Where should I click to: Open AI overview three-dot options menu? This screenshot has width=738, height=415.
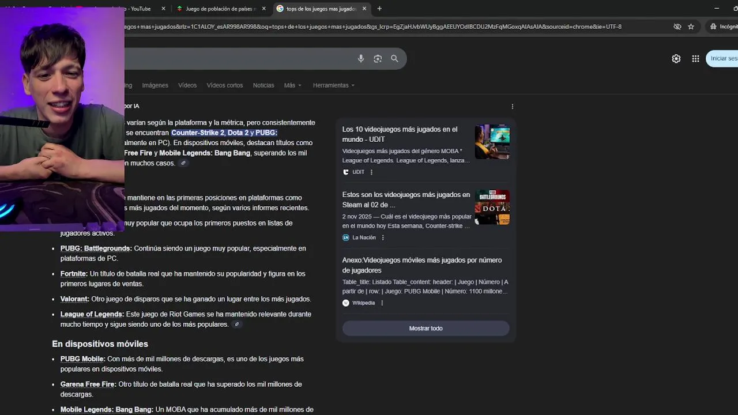513,106
